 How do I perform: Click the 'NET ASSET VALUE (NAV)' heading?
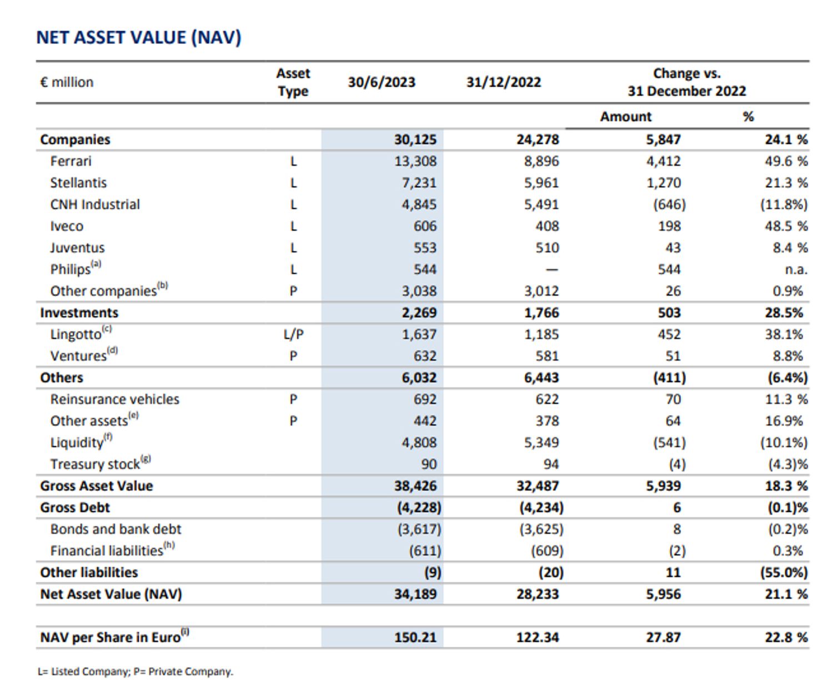(x=139, y=37)
